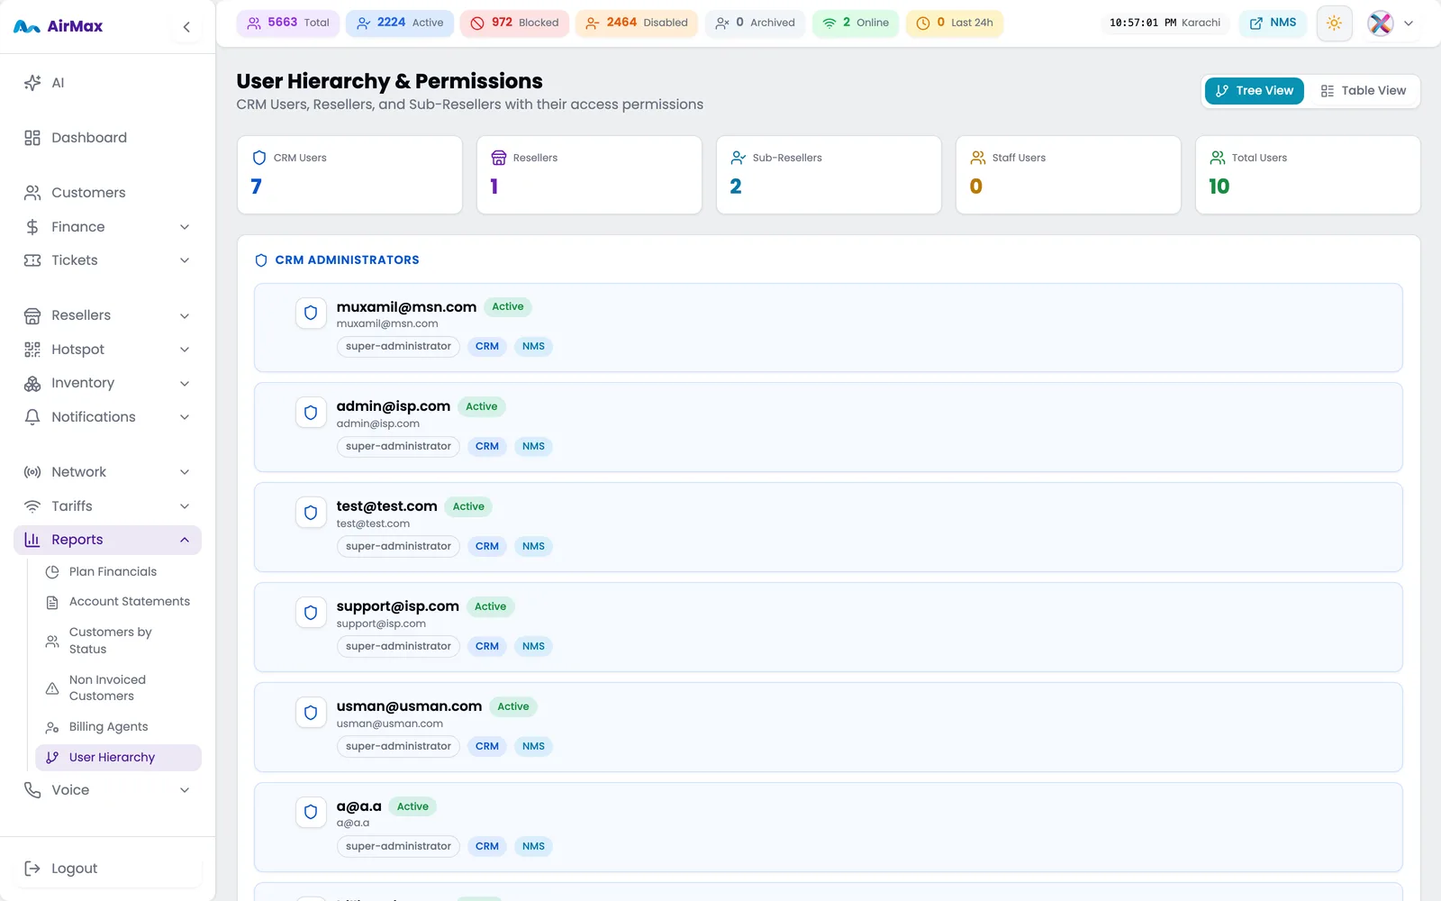
Task: Open Billing Agents report
Action: (118, 727)
